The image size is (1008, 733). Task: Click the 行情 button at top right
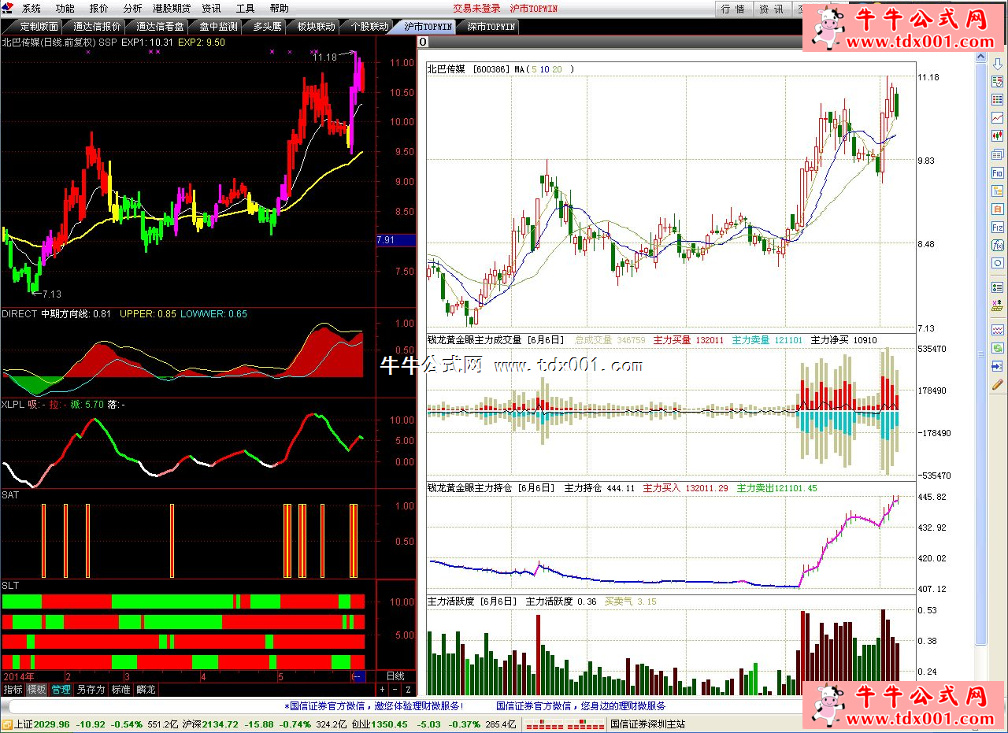733,9
